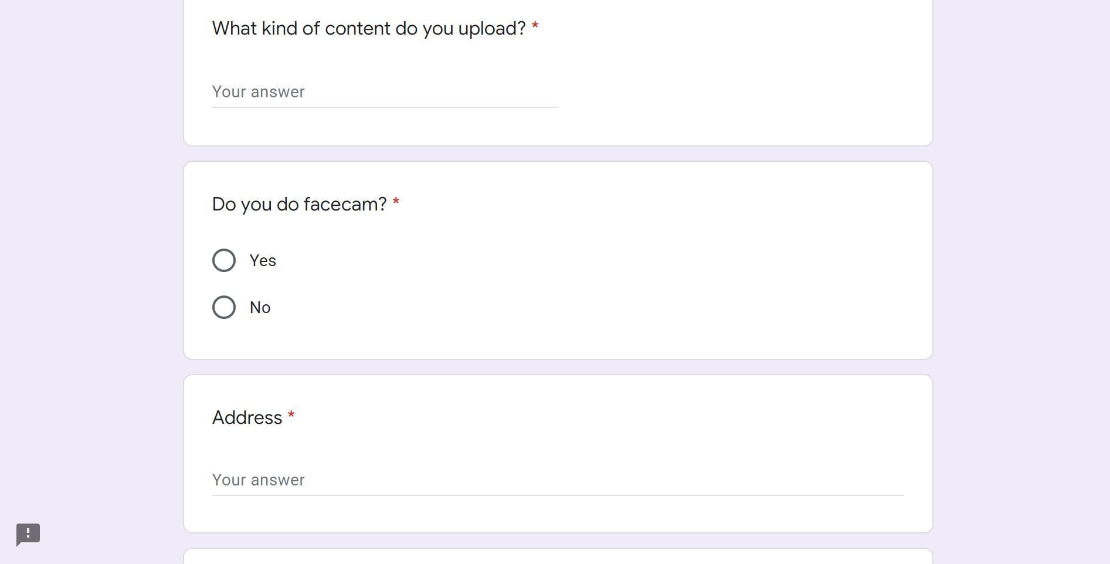The width and height of the screenshot is (1110, 564).
Task: Click the partially visible card at the bottom
Action: click(x=558, y=557)
